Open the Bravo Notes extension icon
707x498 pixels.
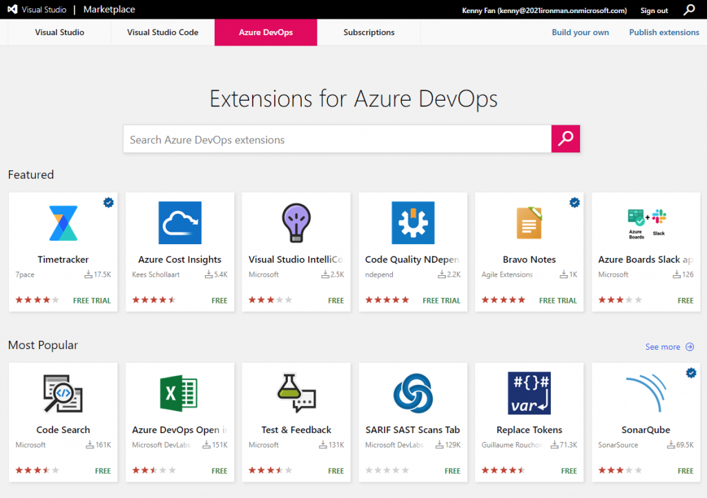pyautogui.click(x=529, y=223)
